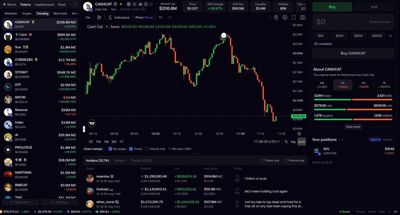This screenshot has width=400, height=215.
Task: Enable Friends only chart overlay checkbox
Action: pos(147,149)
